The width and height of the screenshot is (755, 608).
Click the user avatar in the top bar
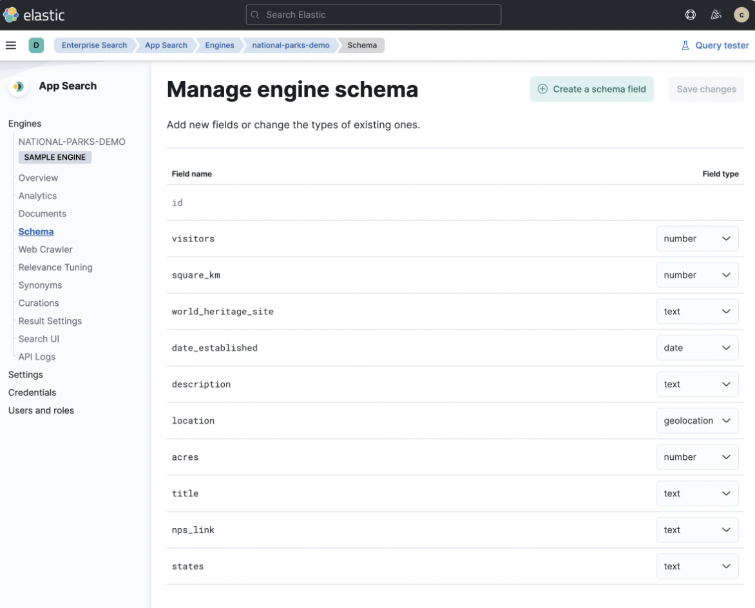click(741, 14)
